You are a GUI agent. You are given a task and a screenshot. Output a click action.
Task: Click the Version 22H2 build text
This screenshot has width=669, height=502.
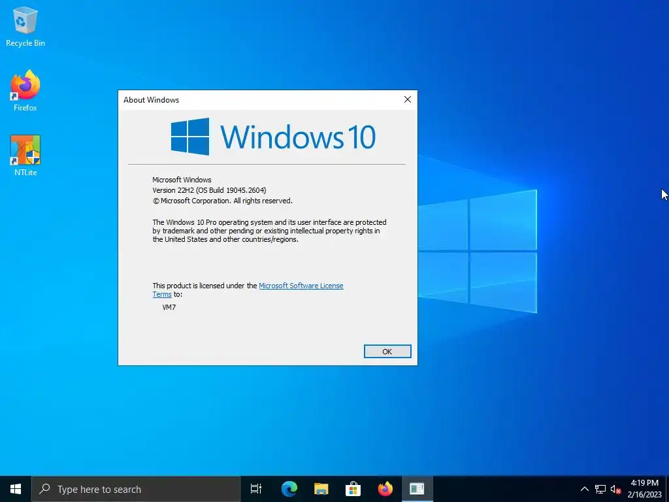coord(209,190)
